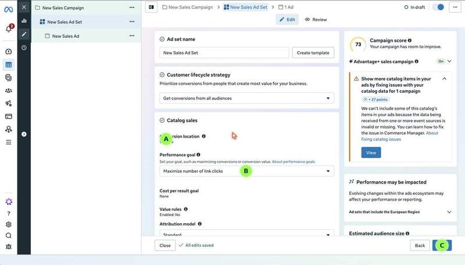
Task: Click the Close button
Action: pos(165,245)
